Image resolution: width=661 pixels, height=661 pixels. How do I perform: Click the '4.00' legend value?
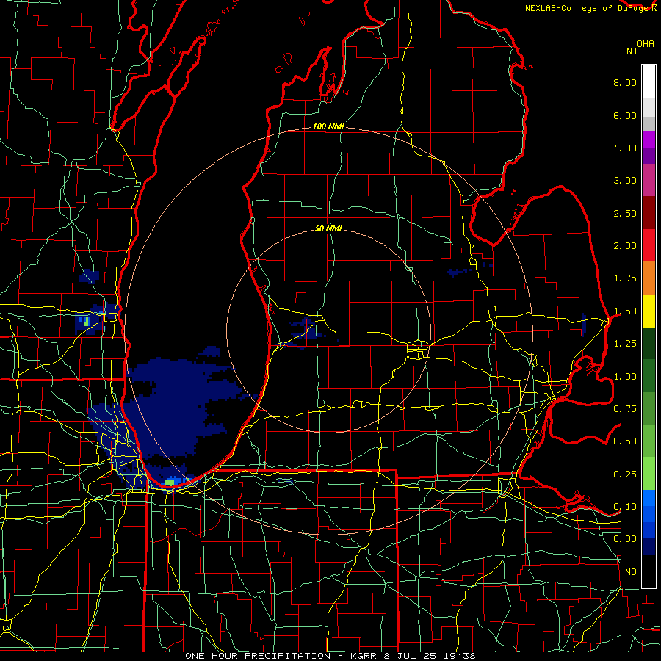625,148
